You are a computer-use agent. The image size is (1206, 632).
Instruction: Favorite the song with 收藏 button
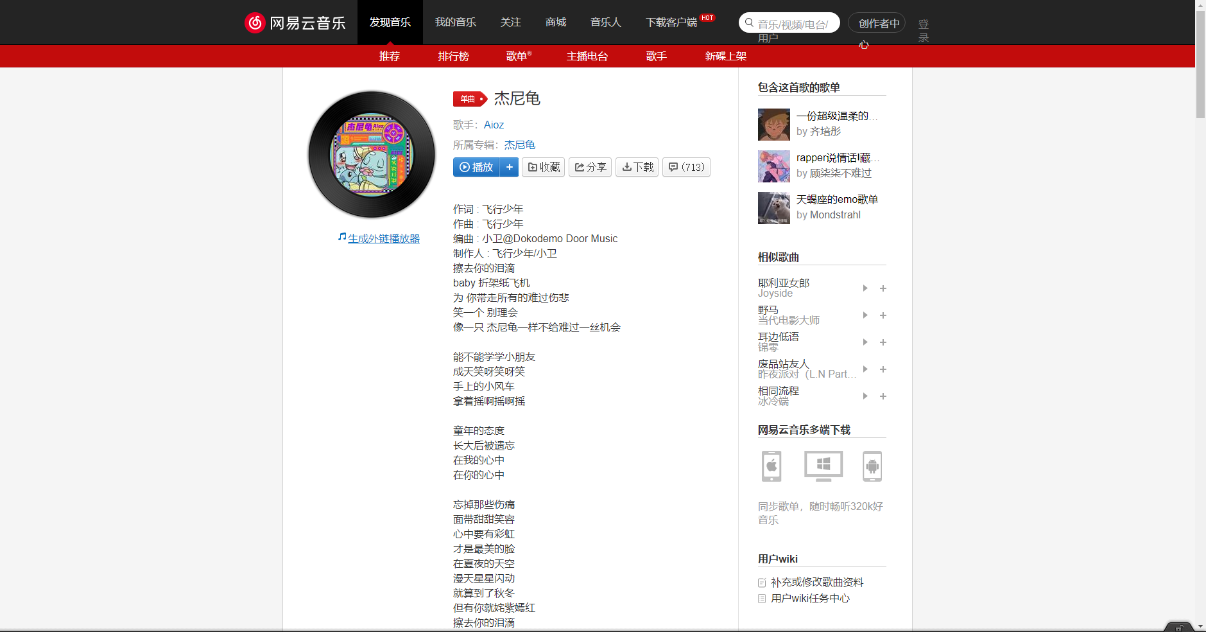click(544, 167)
